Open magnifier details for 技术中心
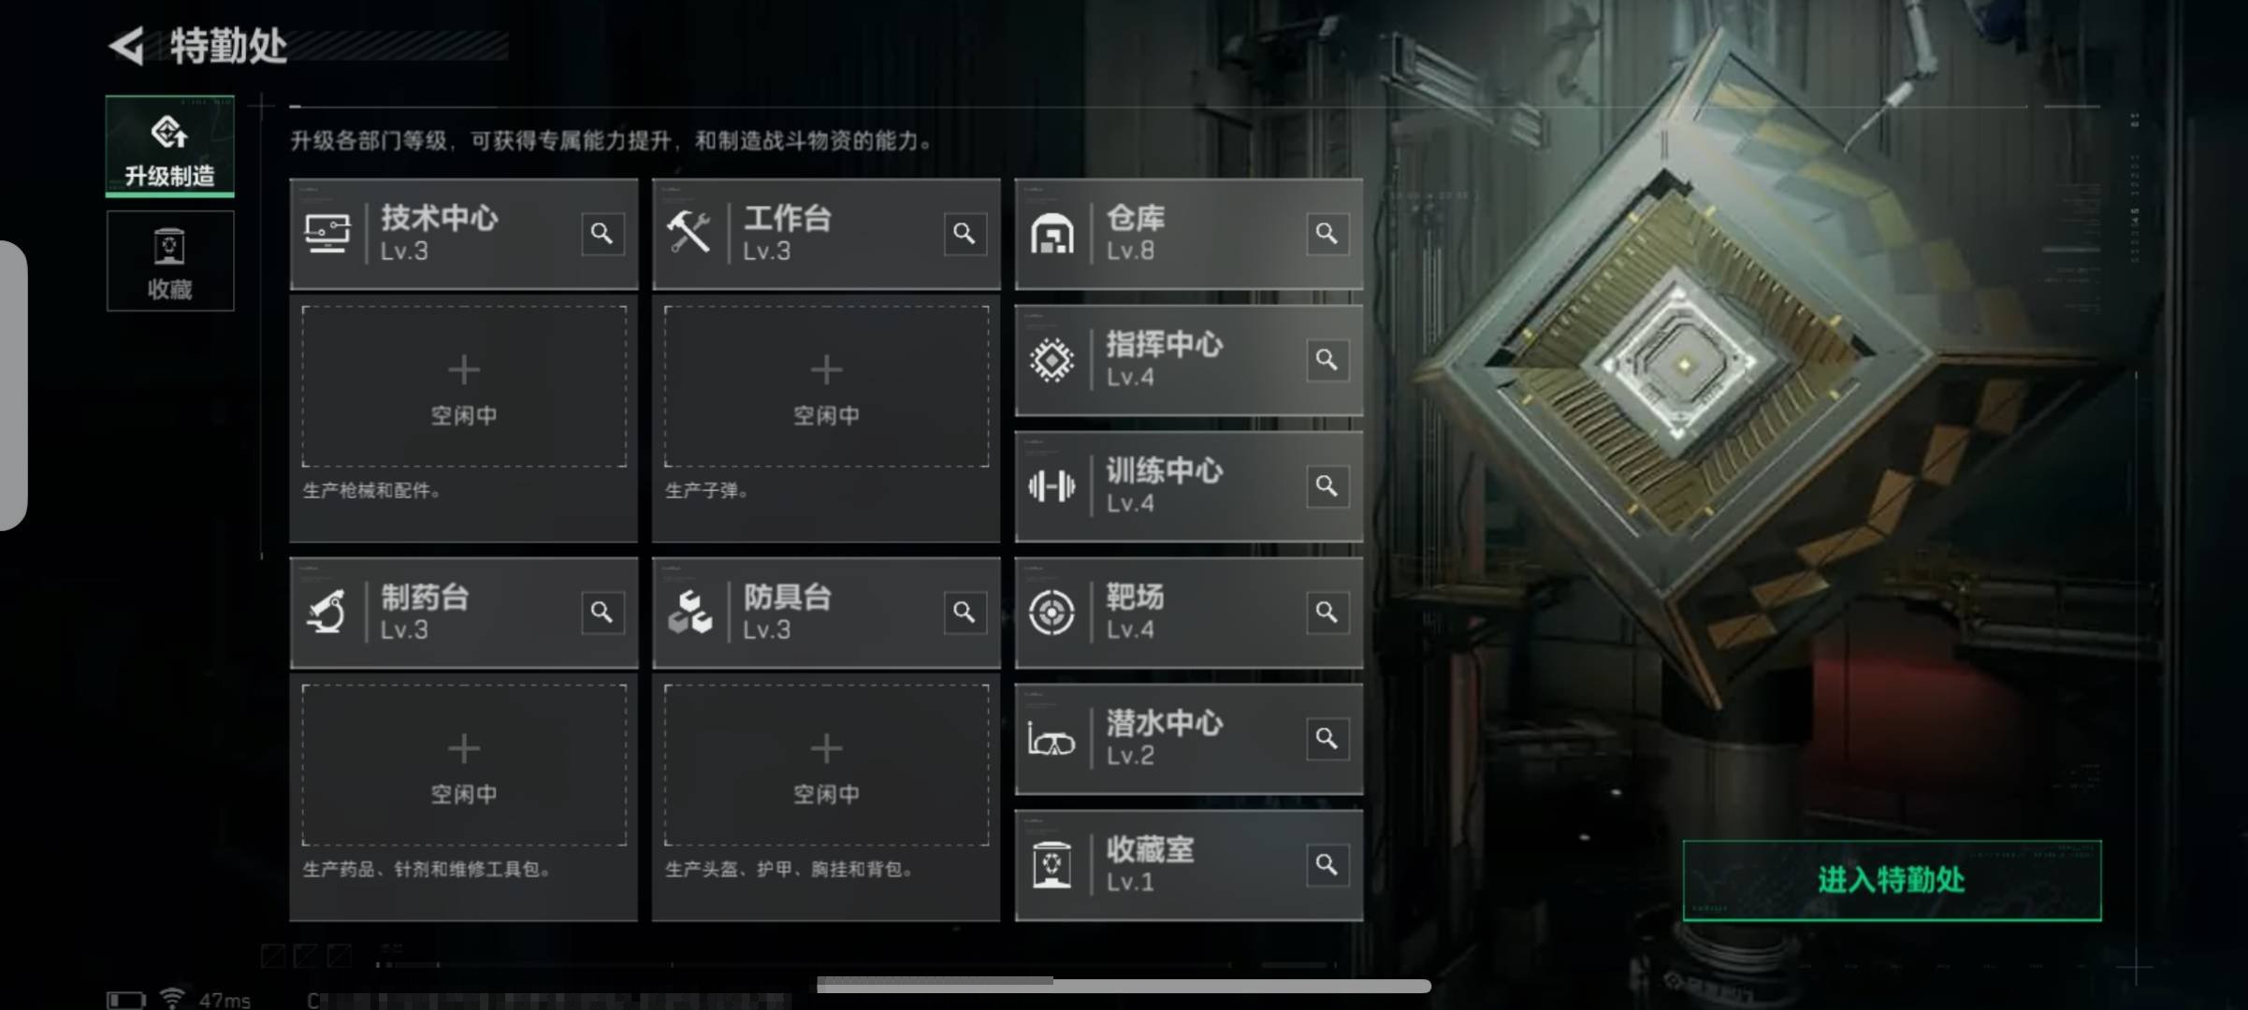2248x1010 pixels. point(602,233)
